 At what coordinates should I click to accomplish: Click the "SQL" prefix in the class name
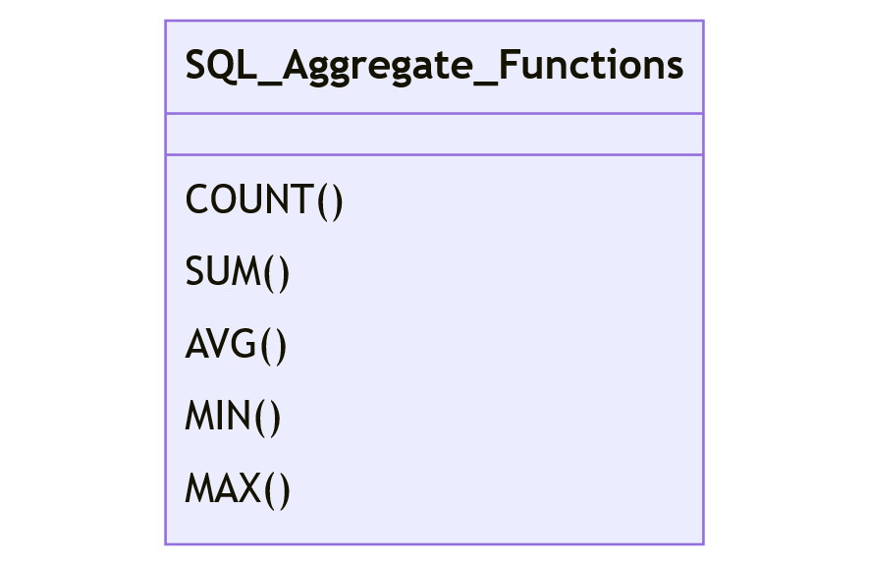pyautogui.click(x=221, y=66)
